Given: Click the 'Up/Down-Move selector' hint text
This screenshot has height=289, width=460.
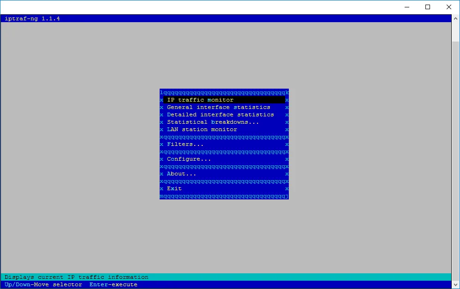Looking at the screenshot, I should 43,284.
